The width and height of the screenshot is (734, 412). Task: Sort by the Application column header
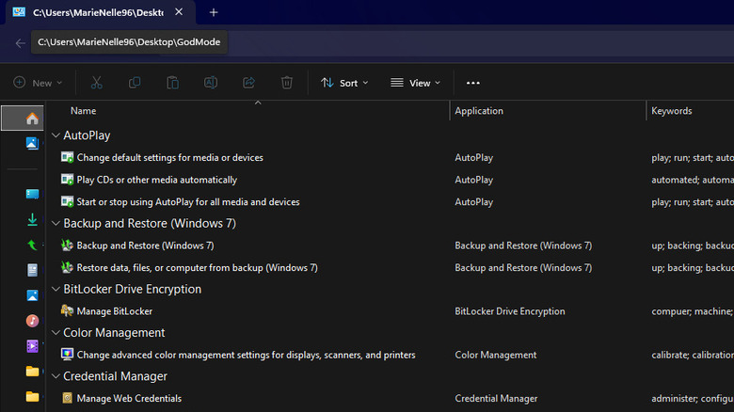click(x=479, y=111)
